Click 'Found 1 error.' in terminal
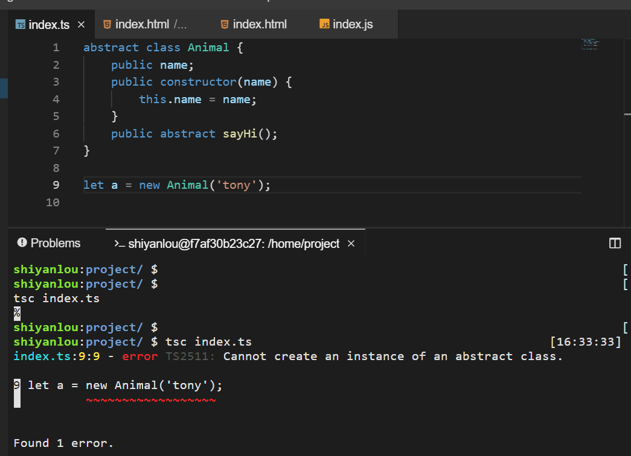 point(63,443)
